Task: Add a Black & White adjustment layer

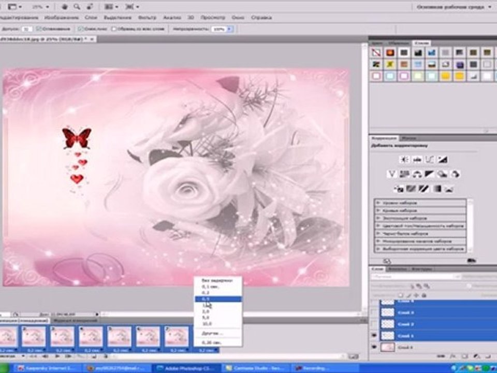Action: click(429, 174)
